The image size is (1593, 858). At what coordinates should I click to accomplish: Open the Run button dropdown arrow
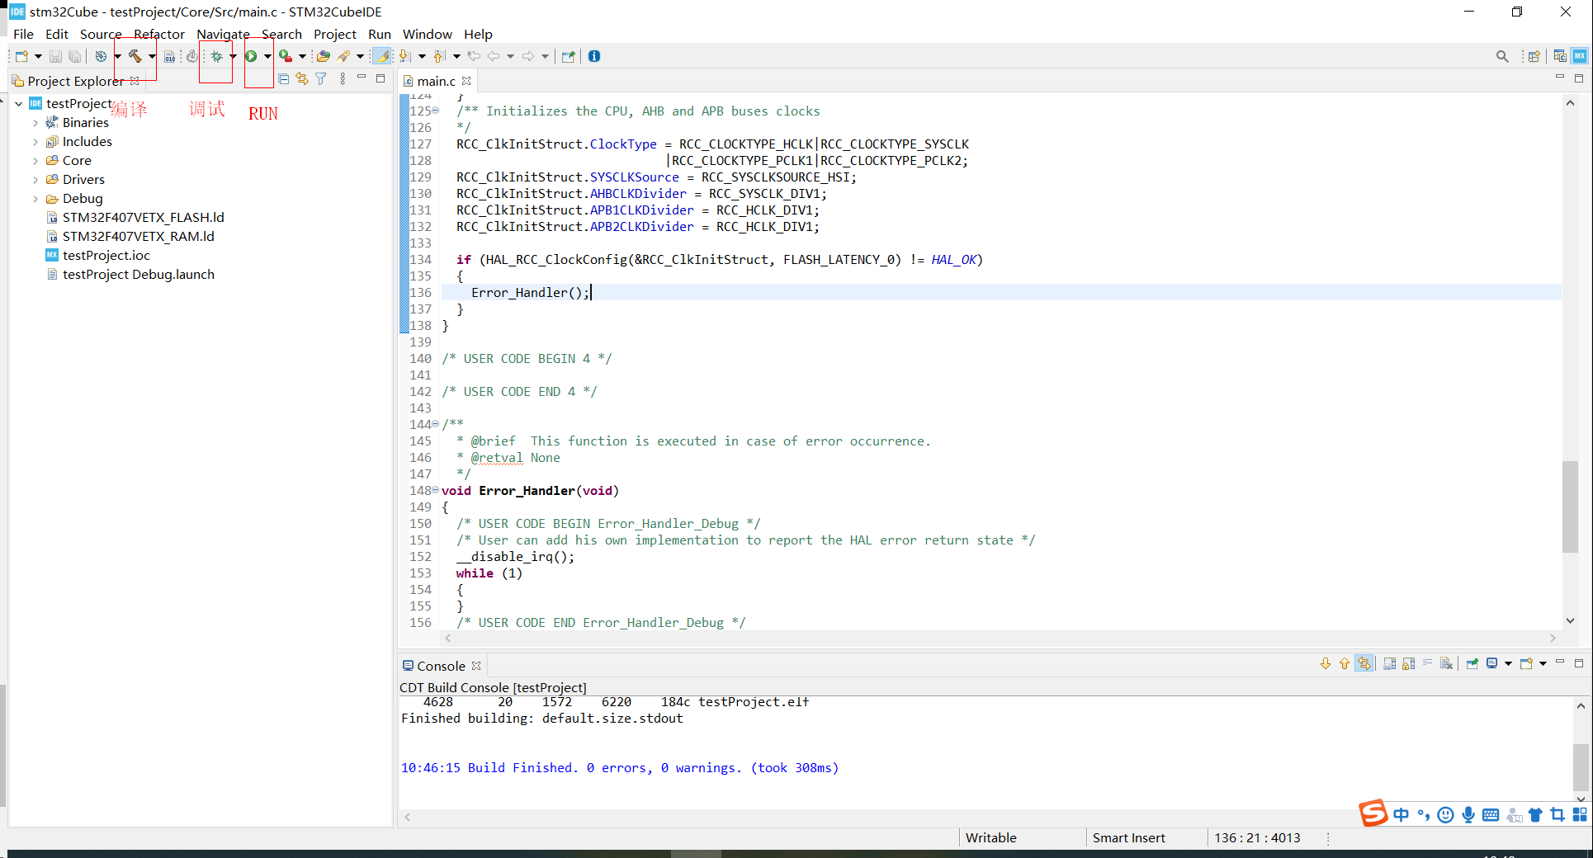tap(267, 56)
